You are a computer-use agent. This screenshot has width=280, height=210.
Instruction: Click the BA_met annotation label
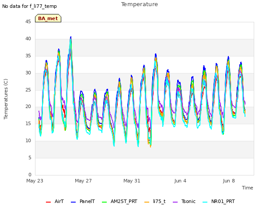click(x=48, y=18)
